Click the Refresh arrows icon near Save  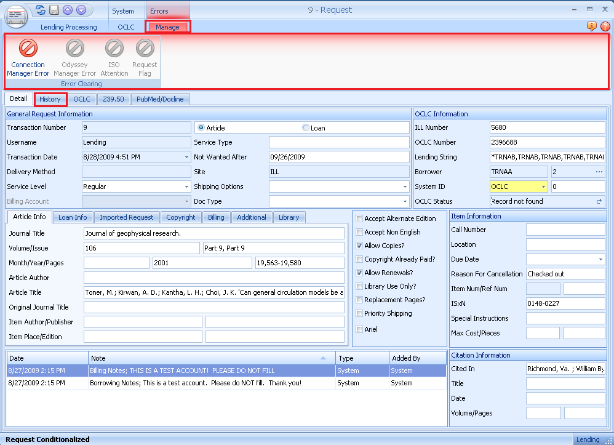pyautogui.click(x=40, y=10)
